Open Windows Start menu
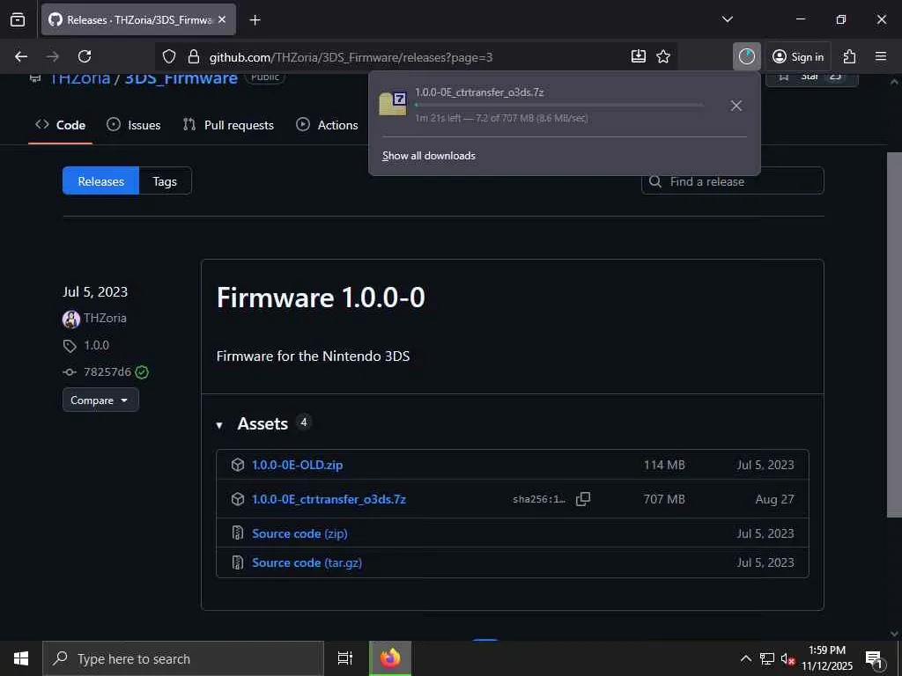The height and width of the screenshot is (676, 902). [x=21, y=658]
